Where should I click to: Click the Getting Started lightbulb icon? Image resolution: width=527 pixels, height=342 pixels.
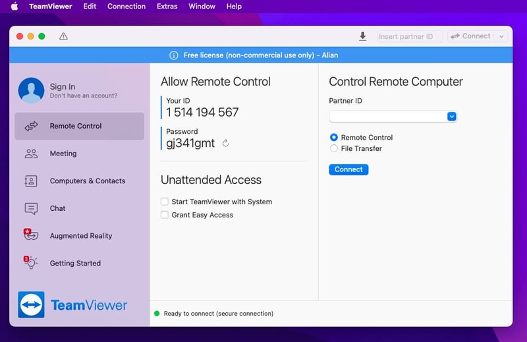(x=30, y=262)
